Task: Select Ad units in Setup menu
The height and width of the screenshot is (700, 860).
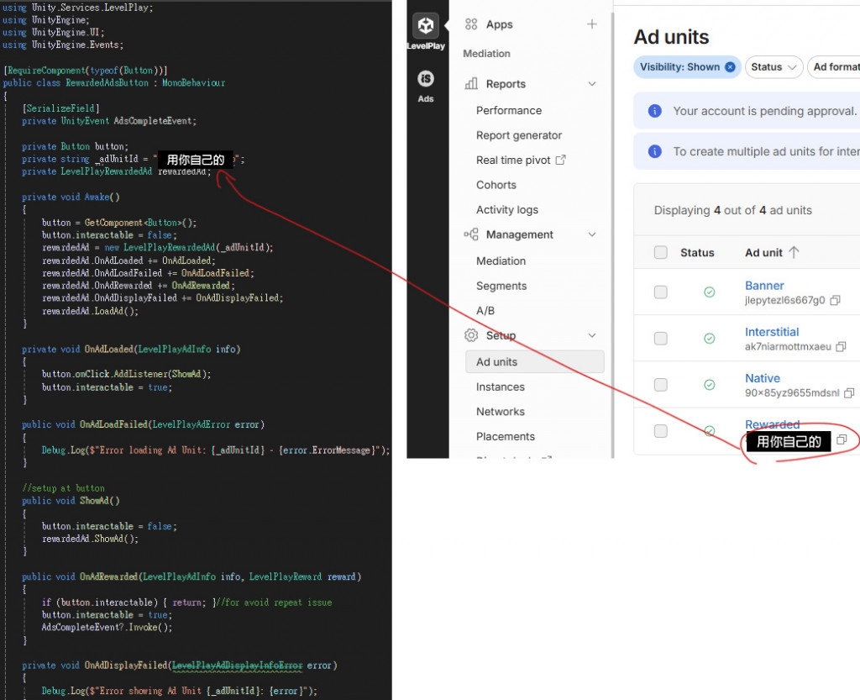Action: click(x=535, y=361)
